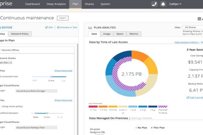Screen dimensions: 203x135
Task: Open the Azure Blob Storage target dropdown
Action: (36, 91)
